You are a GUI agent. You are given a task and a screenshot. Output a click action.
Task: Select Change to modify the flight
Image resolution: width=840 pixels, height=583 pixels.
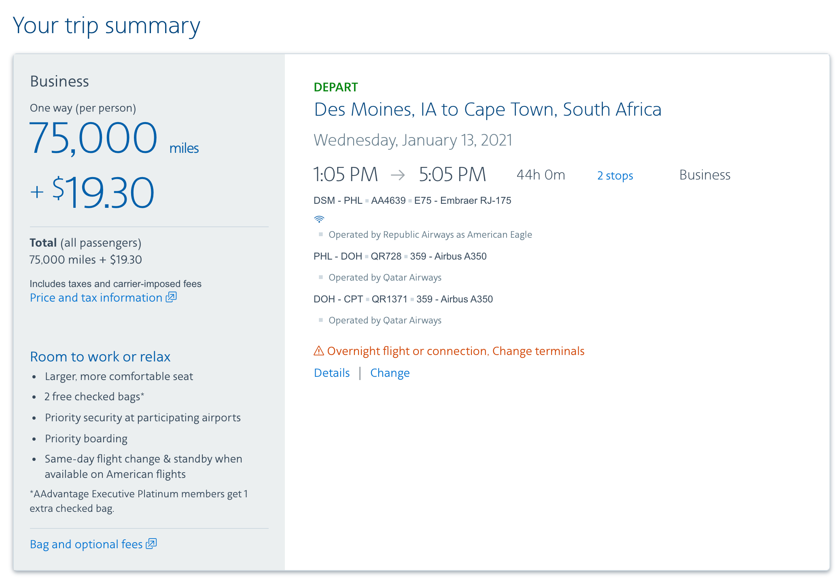click(x=390, y=373)
